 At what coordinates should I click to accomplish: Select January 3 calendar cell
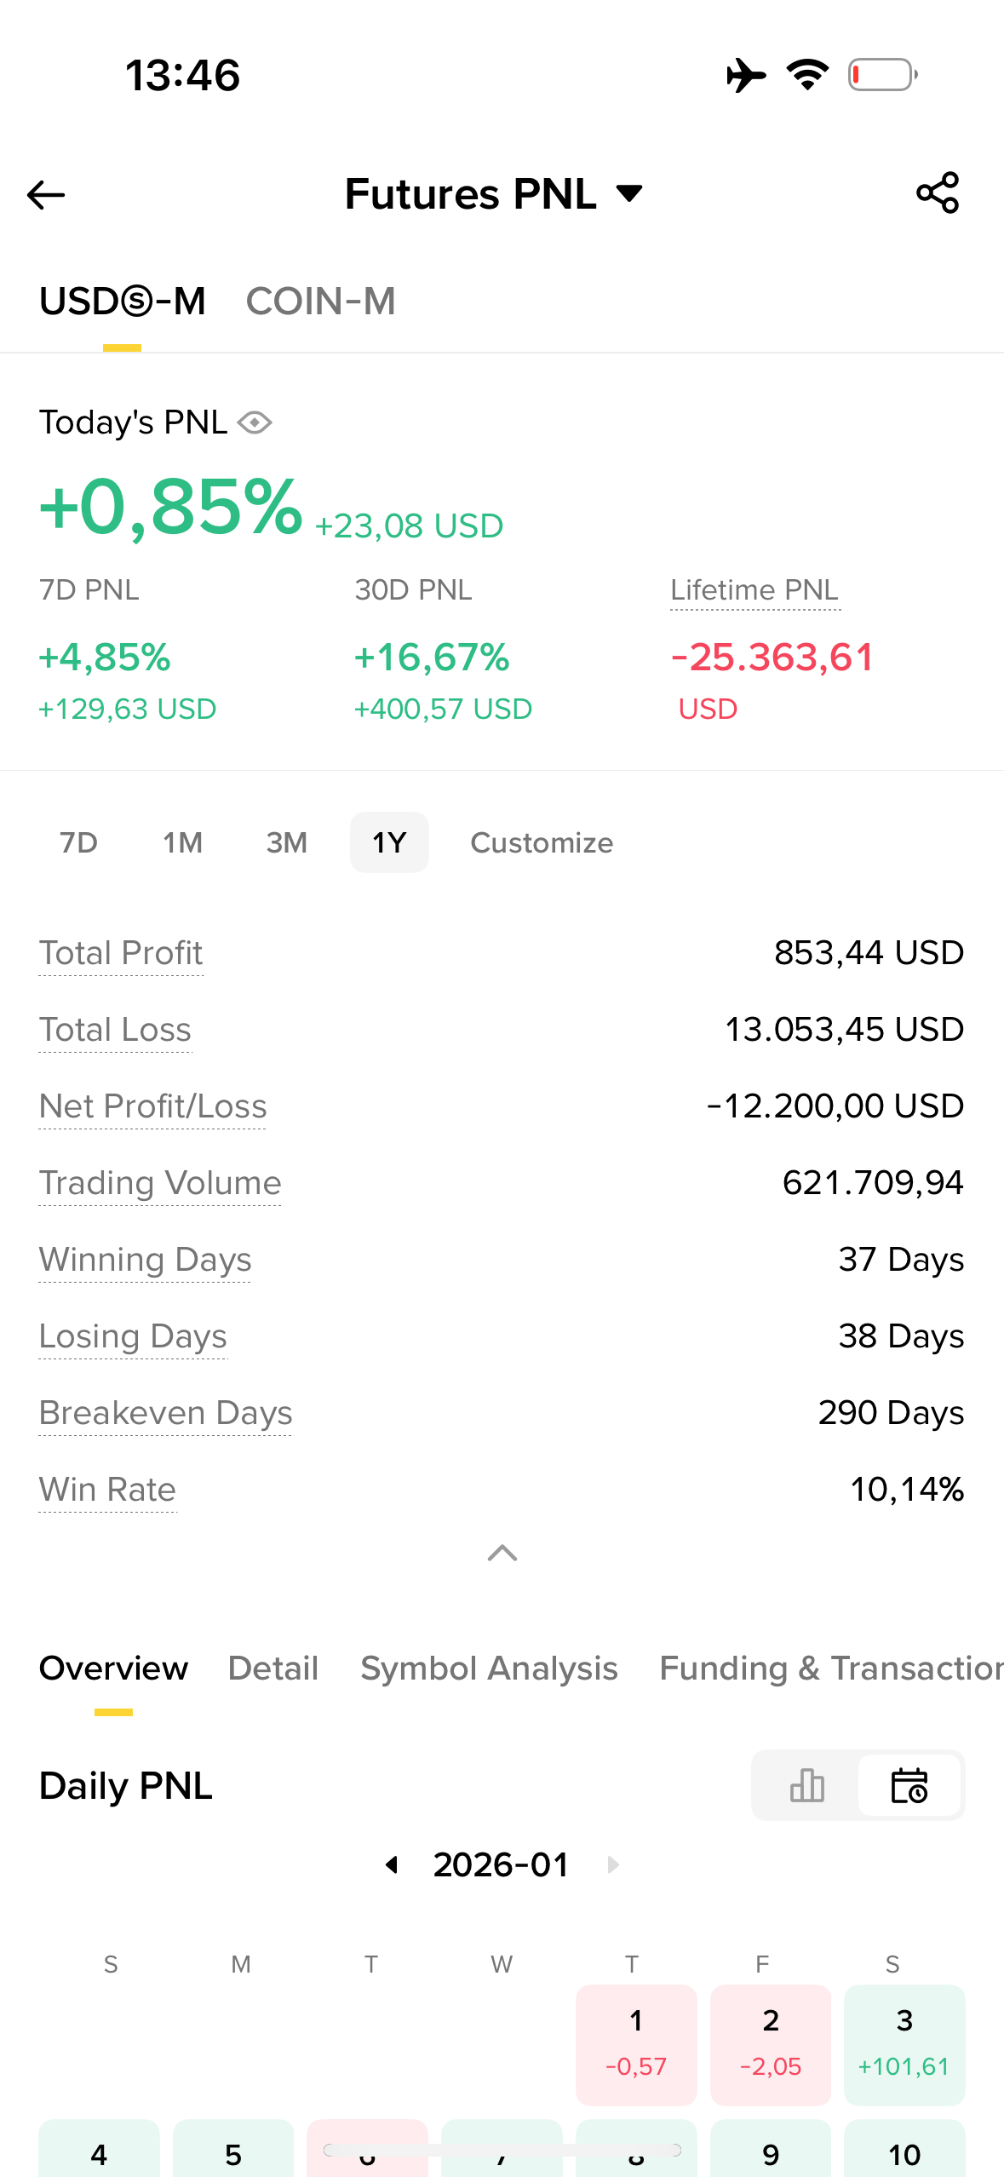pyautogui.click(x=904, y=2044)
